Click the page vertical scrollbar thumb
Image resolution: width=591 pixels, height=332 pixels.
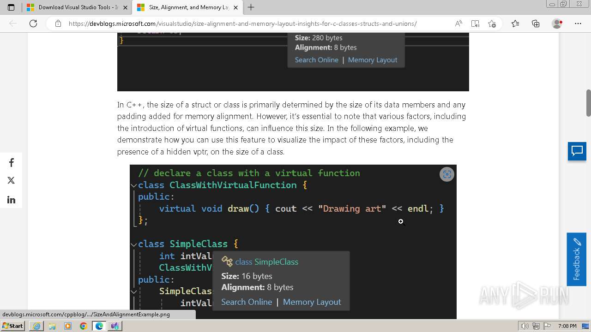588,103
